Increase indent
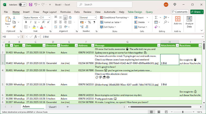The image size is (206, 114). [61, 27]
